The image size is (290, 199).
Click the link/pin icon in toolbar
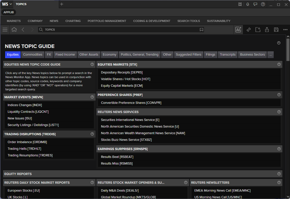pos(249,30)
